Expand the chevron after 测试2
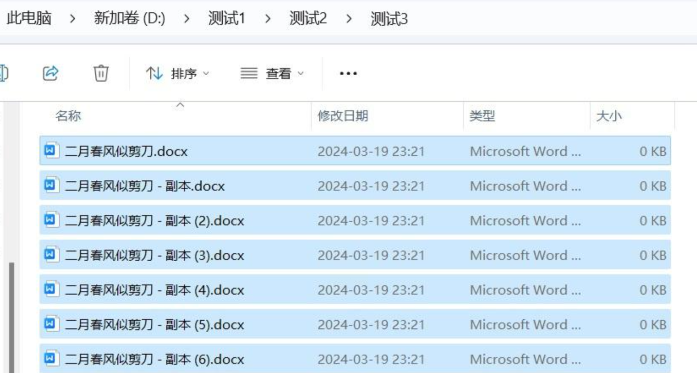The width and height of the screenshot is (697, 373). (x=349, y=19)
